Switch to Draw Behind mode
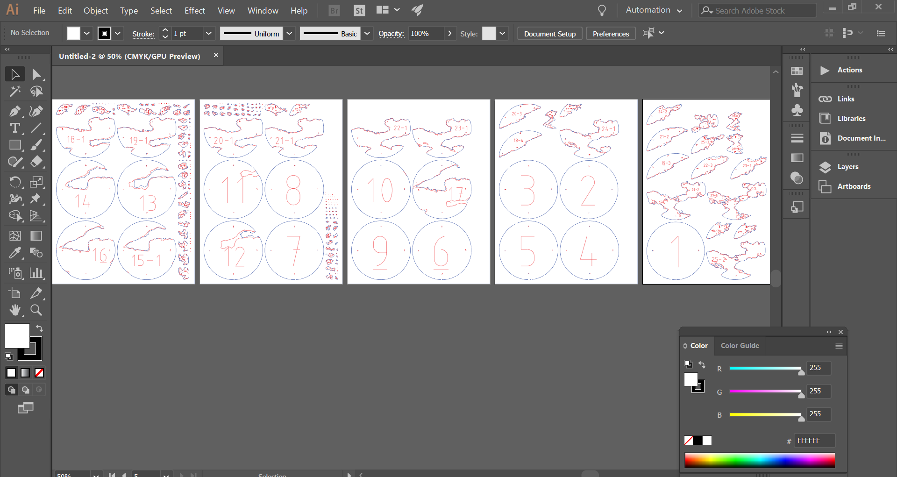This screenshot has height=477, width=897. [x=25, y=390]
